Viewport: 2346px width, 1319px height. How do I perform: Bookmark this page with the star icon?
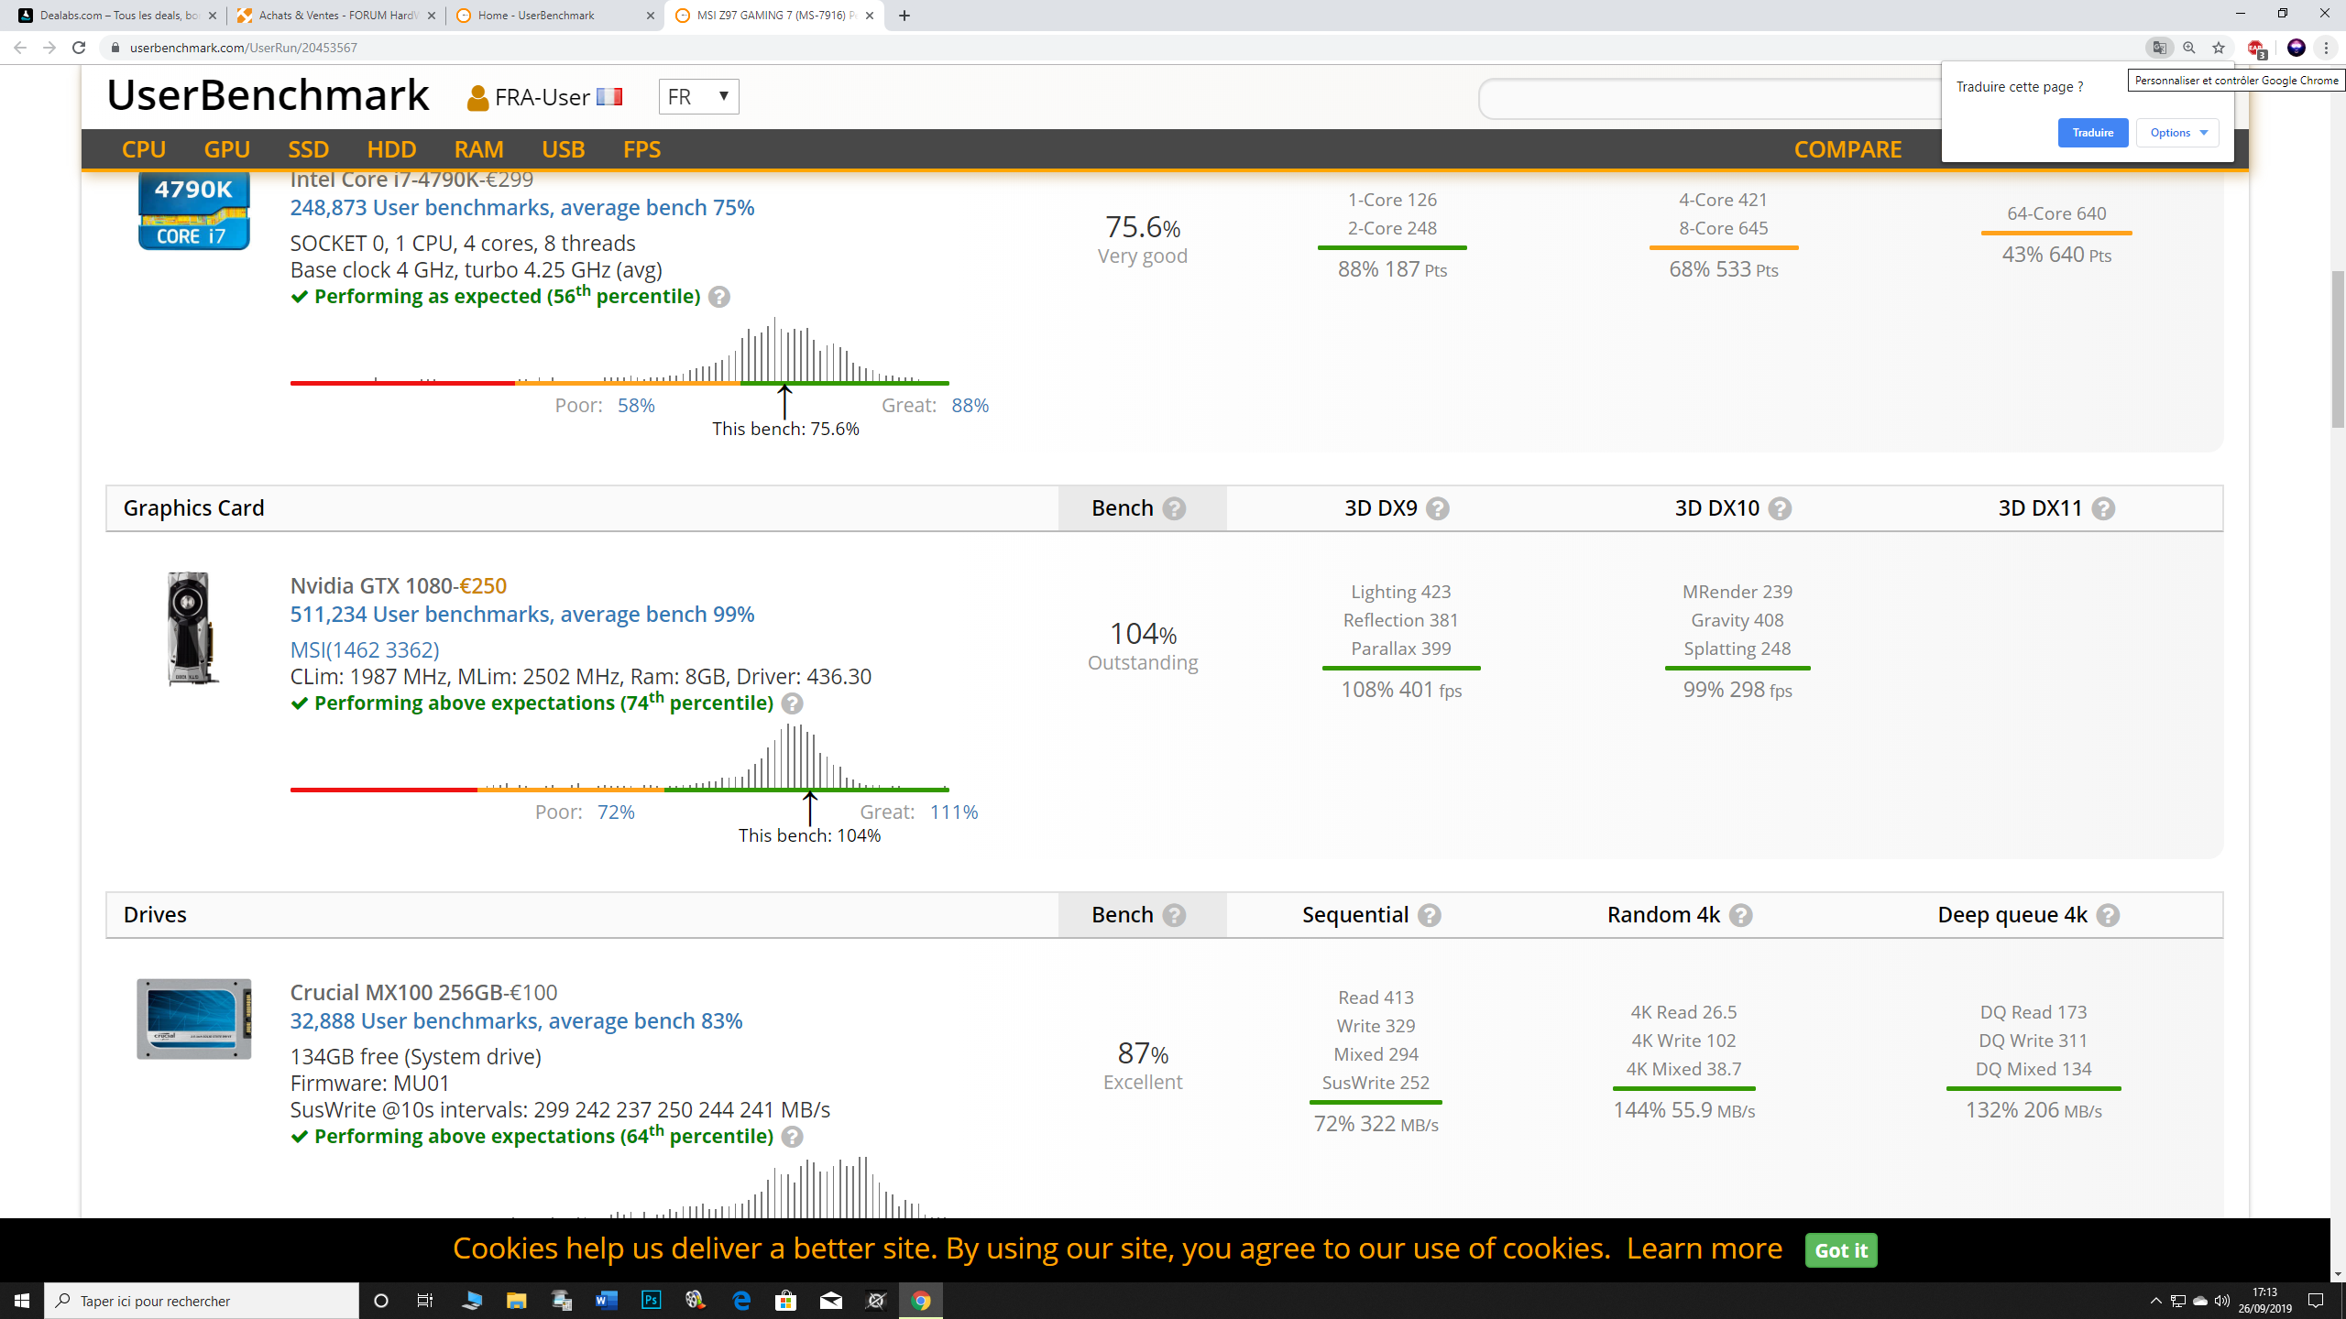(x=2219, y=48)
